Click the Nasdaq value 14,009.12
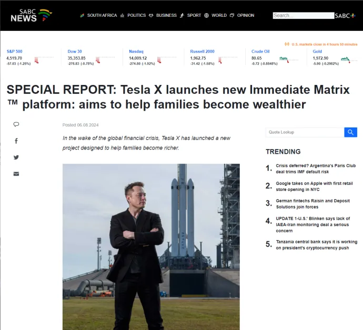The height and width of the screenshot is (330, 363). pos(138,58)
